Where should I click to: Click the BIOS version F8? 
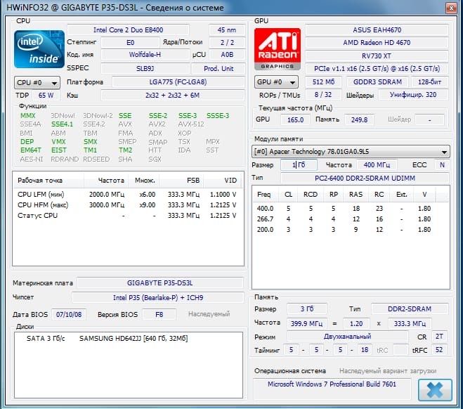coord(159,315)
